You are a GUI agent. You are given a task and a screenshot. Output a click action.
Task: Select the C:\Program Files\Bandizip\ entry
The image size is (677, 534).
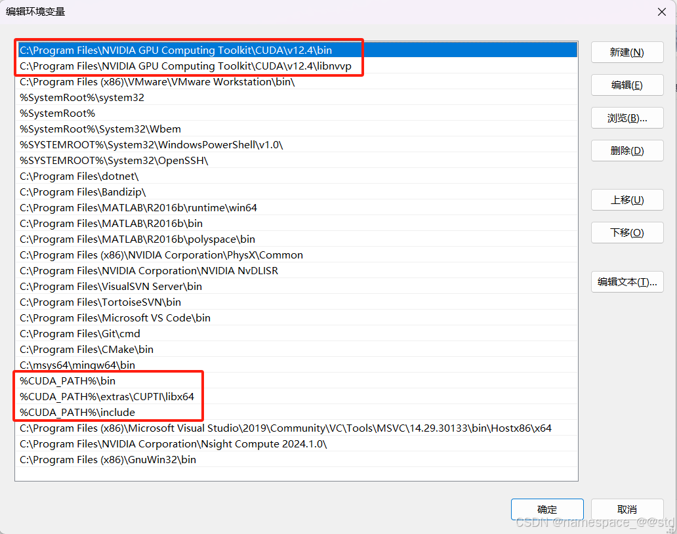(x=297, y=192)
